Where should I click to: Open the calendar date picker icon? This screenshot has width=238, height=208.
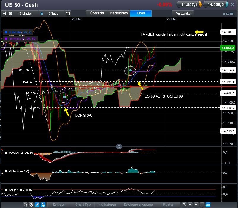[68, 14]
